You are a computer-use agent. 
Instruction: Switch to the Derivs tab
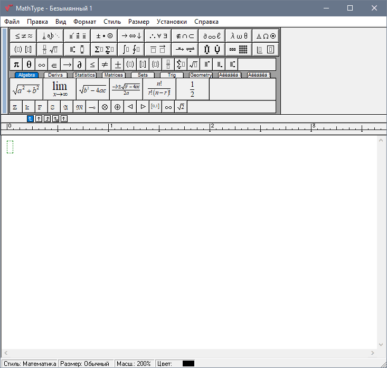(x=55, y=75)
